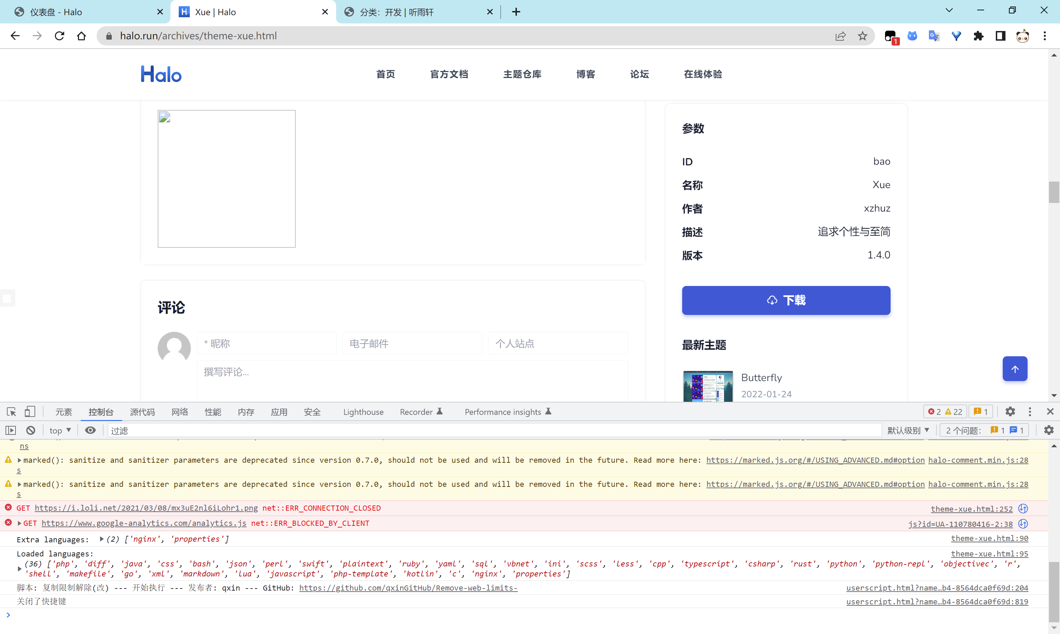Open the browser extensions puzzle icon

(x=979, y=36)
